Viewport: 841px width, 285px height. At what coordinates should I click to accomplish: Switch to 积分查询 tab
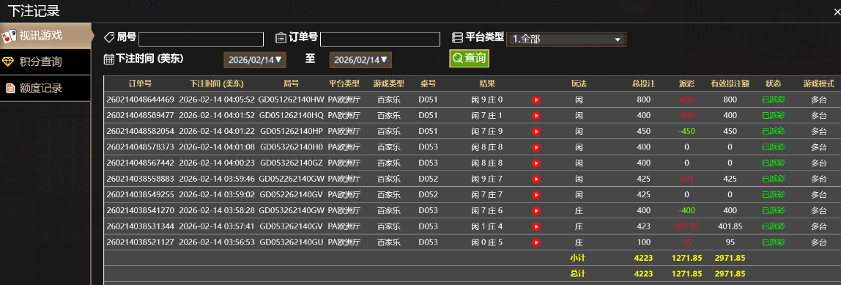pyautogui.click(x=45, y=62)
